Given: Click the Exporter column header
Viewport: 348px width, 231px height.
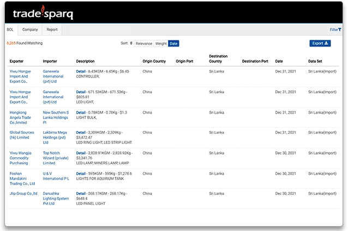Looking at the screenshot, I should 16,61.
